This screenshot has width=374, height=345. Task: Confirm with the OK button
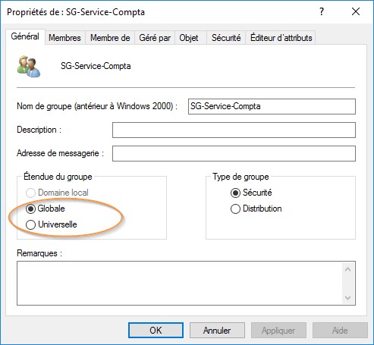[156, 330]
